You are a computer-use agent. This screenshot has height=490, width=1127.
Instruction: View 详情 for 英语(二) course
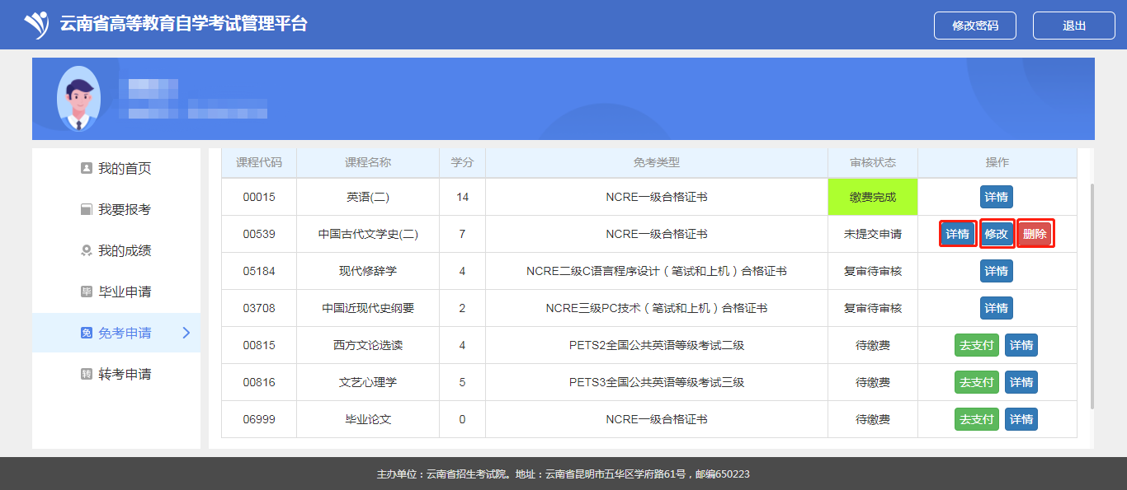[996, 197]
